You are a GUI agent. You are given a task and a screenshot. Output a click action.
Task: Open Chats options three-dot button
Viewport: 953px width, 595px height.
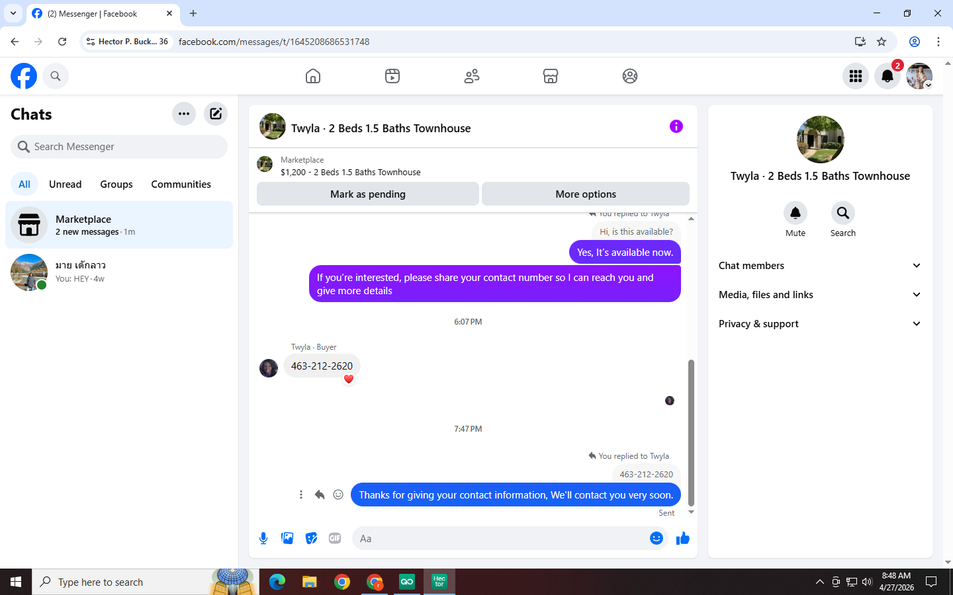coord(184,114)
